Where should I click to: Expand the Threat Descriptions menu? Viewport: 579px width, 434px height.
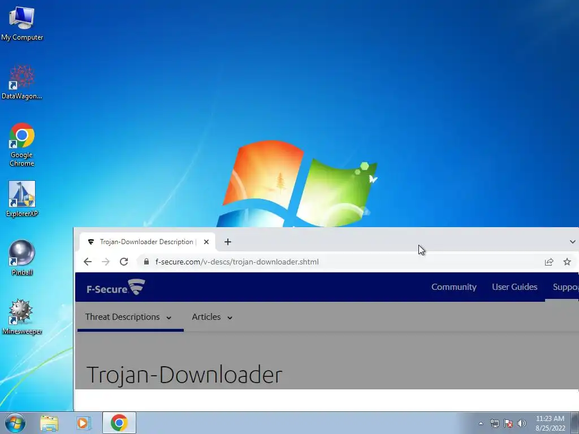(128, 317)
